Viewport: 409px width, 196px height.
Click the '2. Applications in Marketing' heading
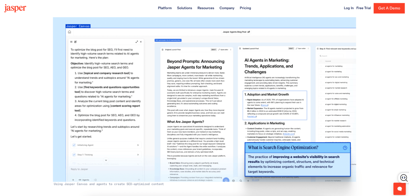pyautogui.click(x=264, y=123)
